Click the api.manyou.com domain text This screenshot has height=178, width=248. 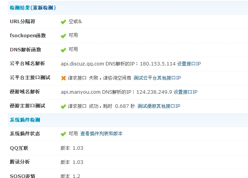pos(81,92)
